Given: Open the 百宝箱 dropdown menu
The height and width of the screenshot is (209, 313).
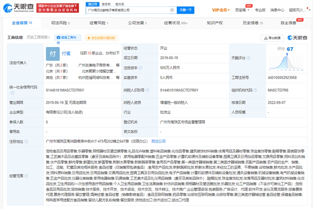Looking at the screenshot, I should (242, 10).
